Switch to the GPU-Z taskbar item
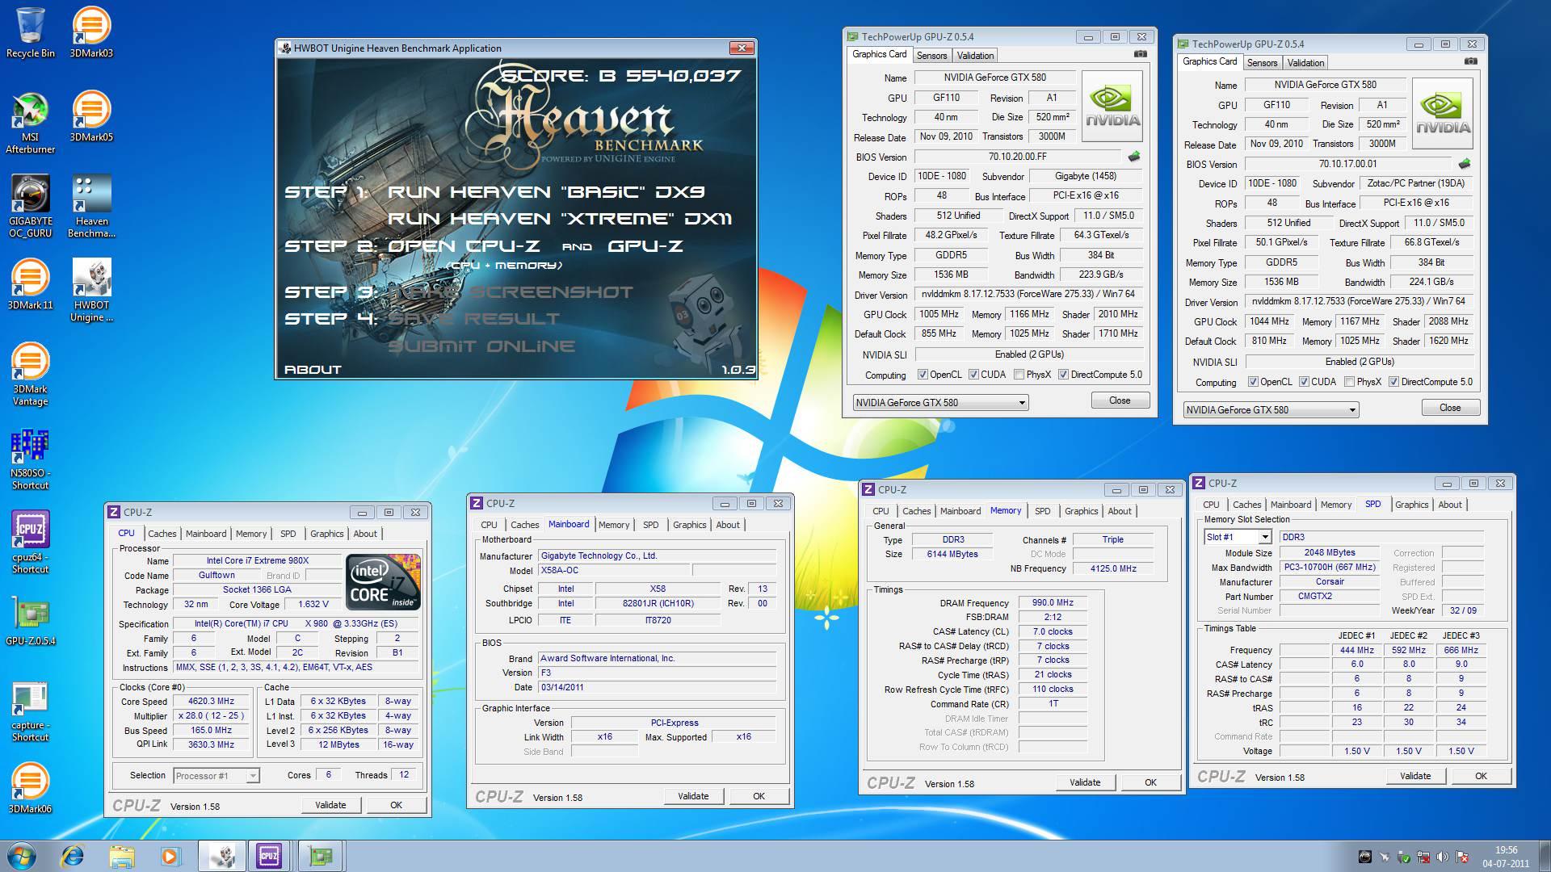Viewport: 1551px width, 872px height. pyautogui.click(x=320, y=856)
